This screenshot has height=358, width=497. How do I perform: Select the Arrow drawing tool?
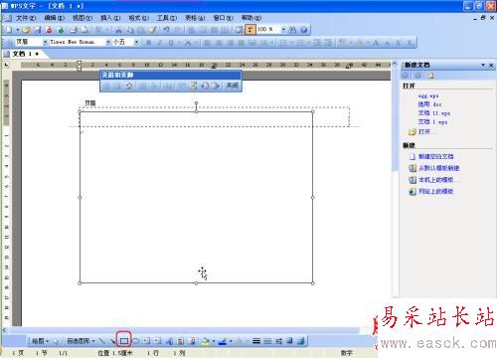click(113, 341)
